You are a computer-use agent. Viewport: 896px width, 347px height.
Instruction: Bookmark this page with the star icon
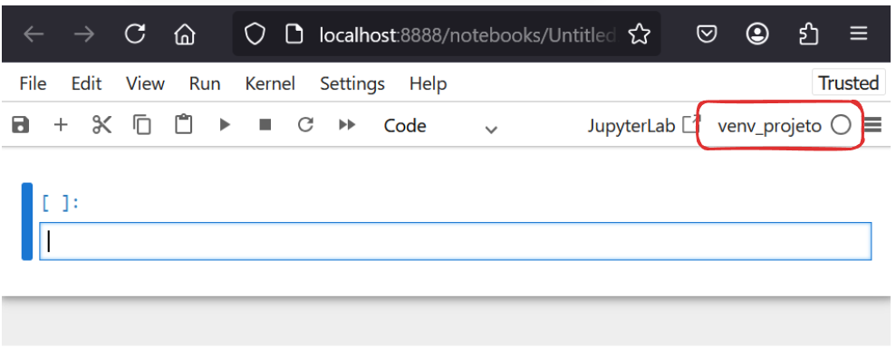639,34
